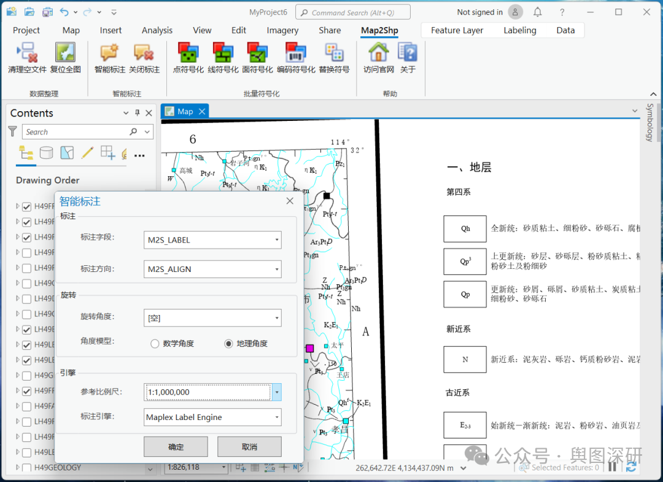Select the 数学角度 radio button

(155, 344)
